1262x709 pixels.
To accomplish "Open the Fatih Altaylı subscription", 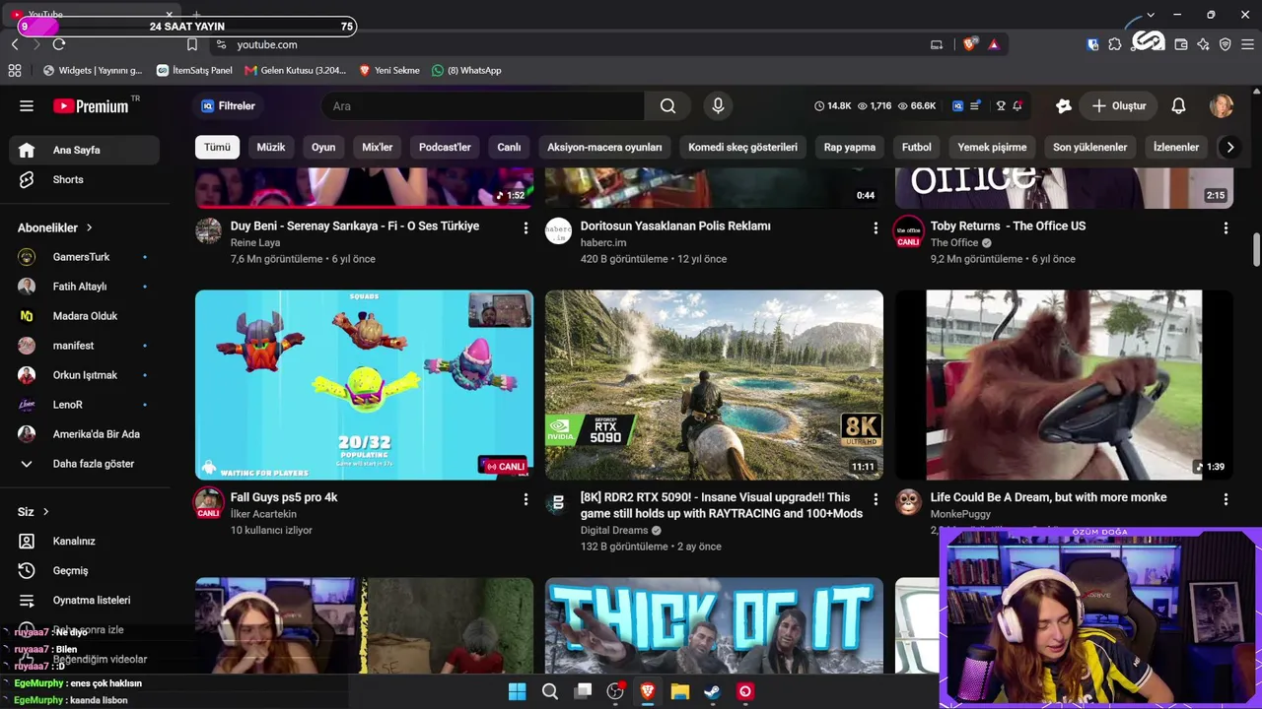I will (x=84, y=287).
